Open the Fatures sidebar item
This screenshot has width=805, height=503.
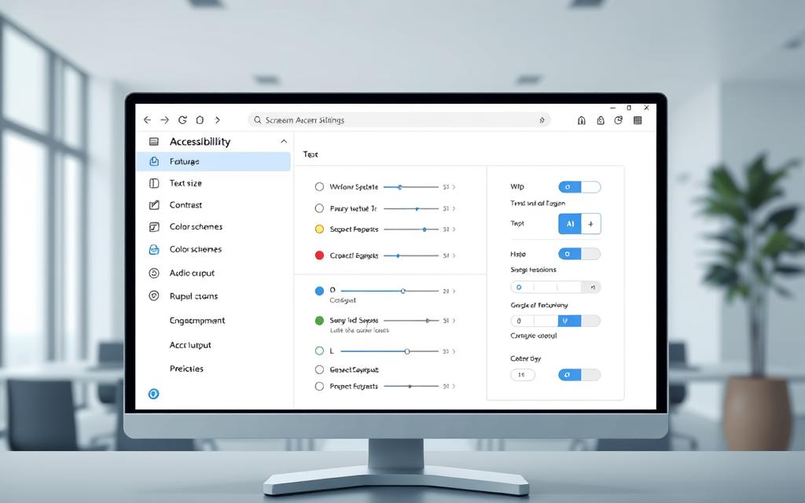pyautogui.click(x=185, y=162)
